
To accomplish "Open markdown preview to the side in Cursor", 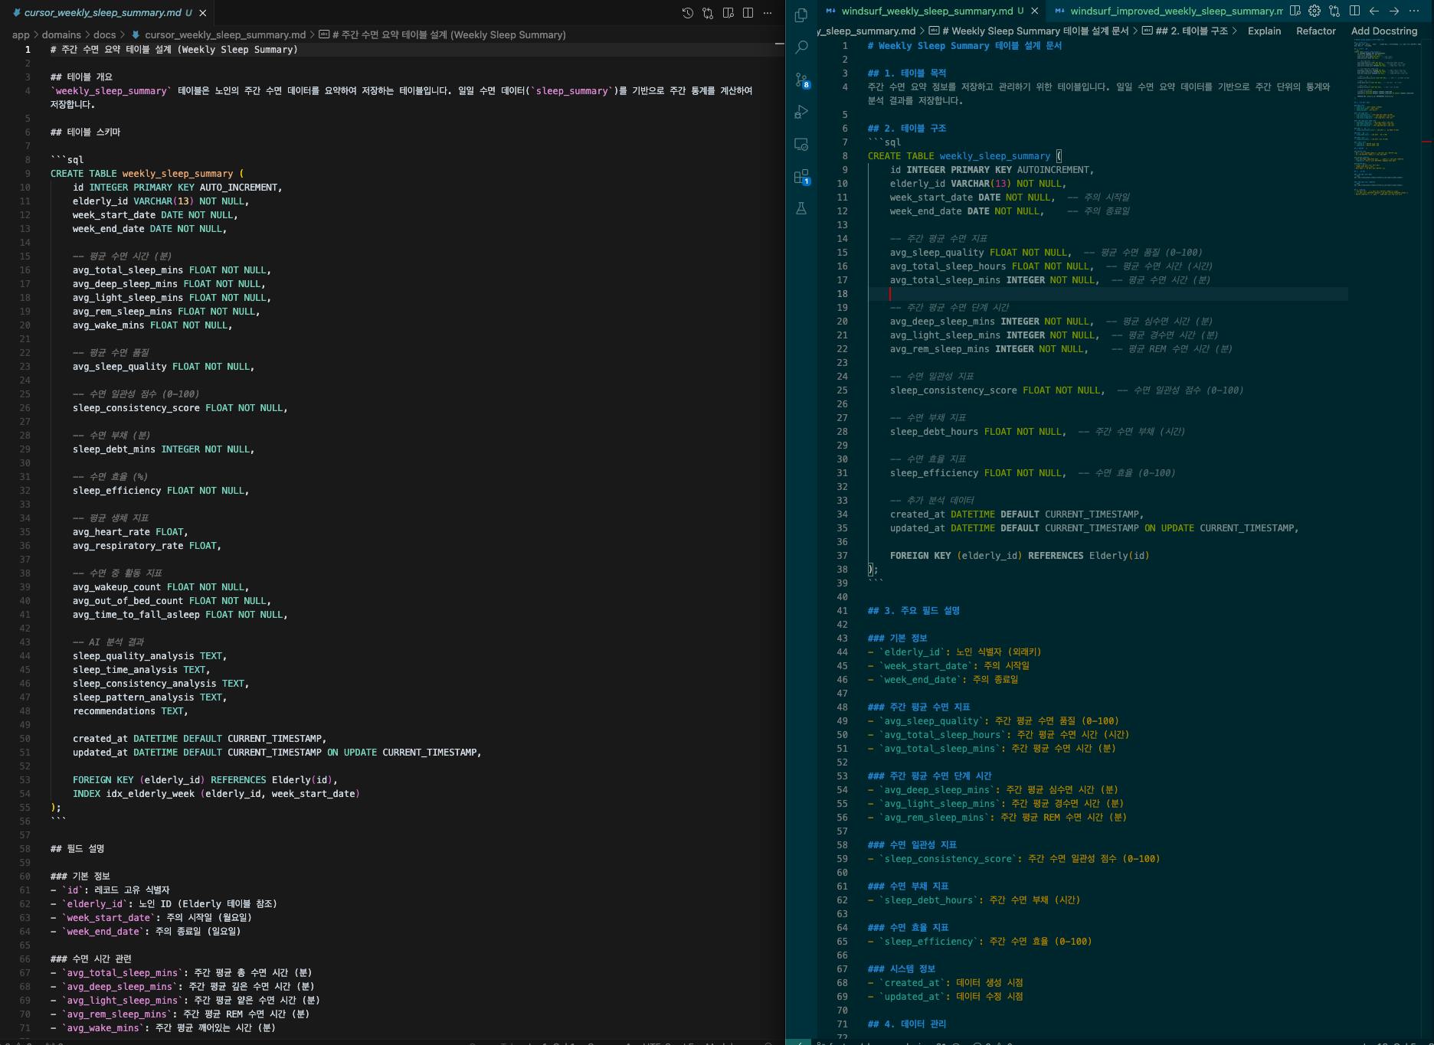I will [728, 13].
